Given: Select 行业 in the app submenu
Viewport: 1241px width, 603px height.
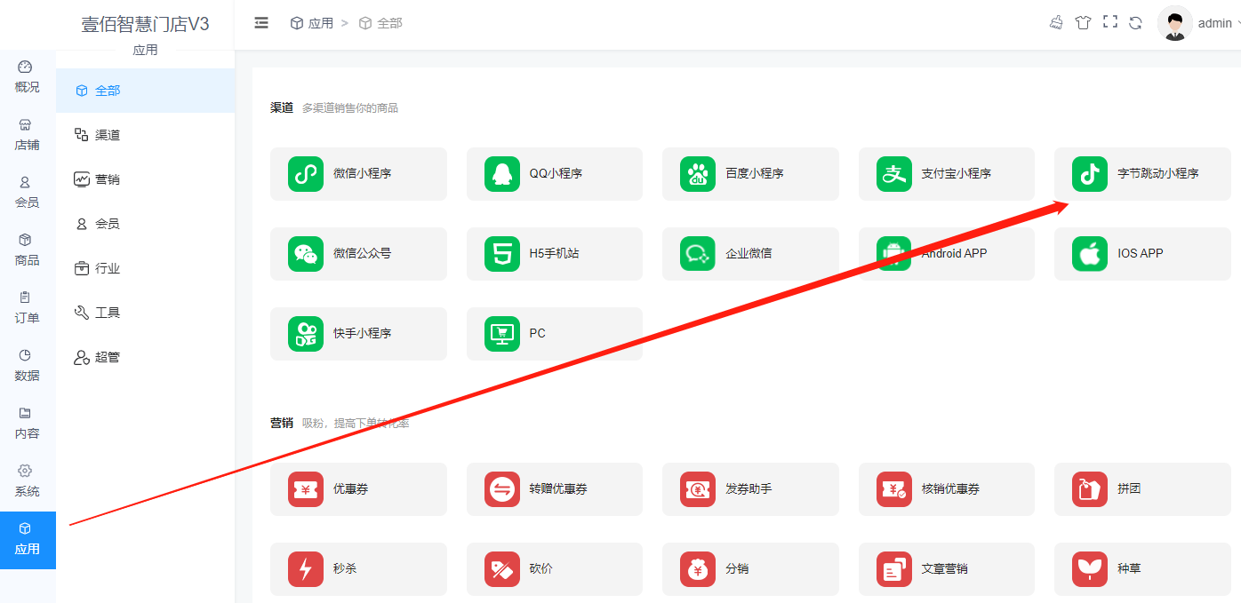Looking at the screenshot, I should pyautogui.click(x=146, y=268).
